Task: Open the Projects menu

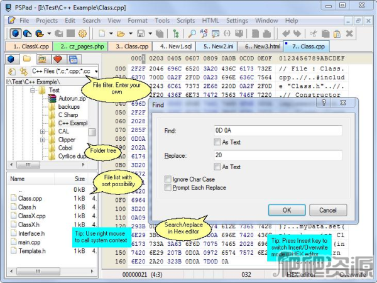Action: pyautogui.click(x=46, y=21)
